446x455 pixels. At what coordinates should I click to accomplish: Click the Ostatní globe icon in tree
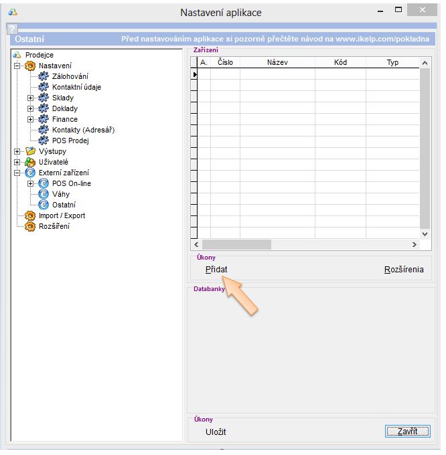pyautogui.click(x=44, y=205)
